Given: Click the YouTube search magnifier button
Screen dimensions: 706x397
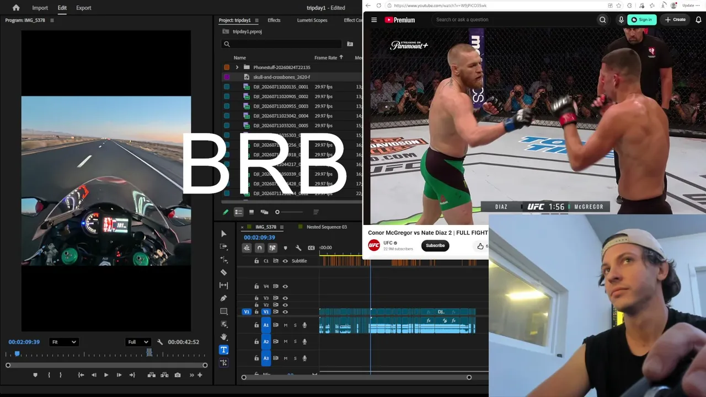Looking at the screenshot, I should tap(603, 20).
